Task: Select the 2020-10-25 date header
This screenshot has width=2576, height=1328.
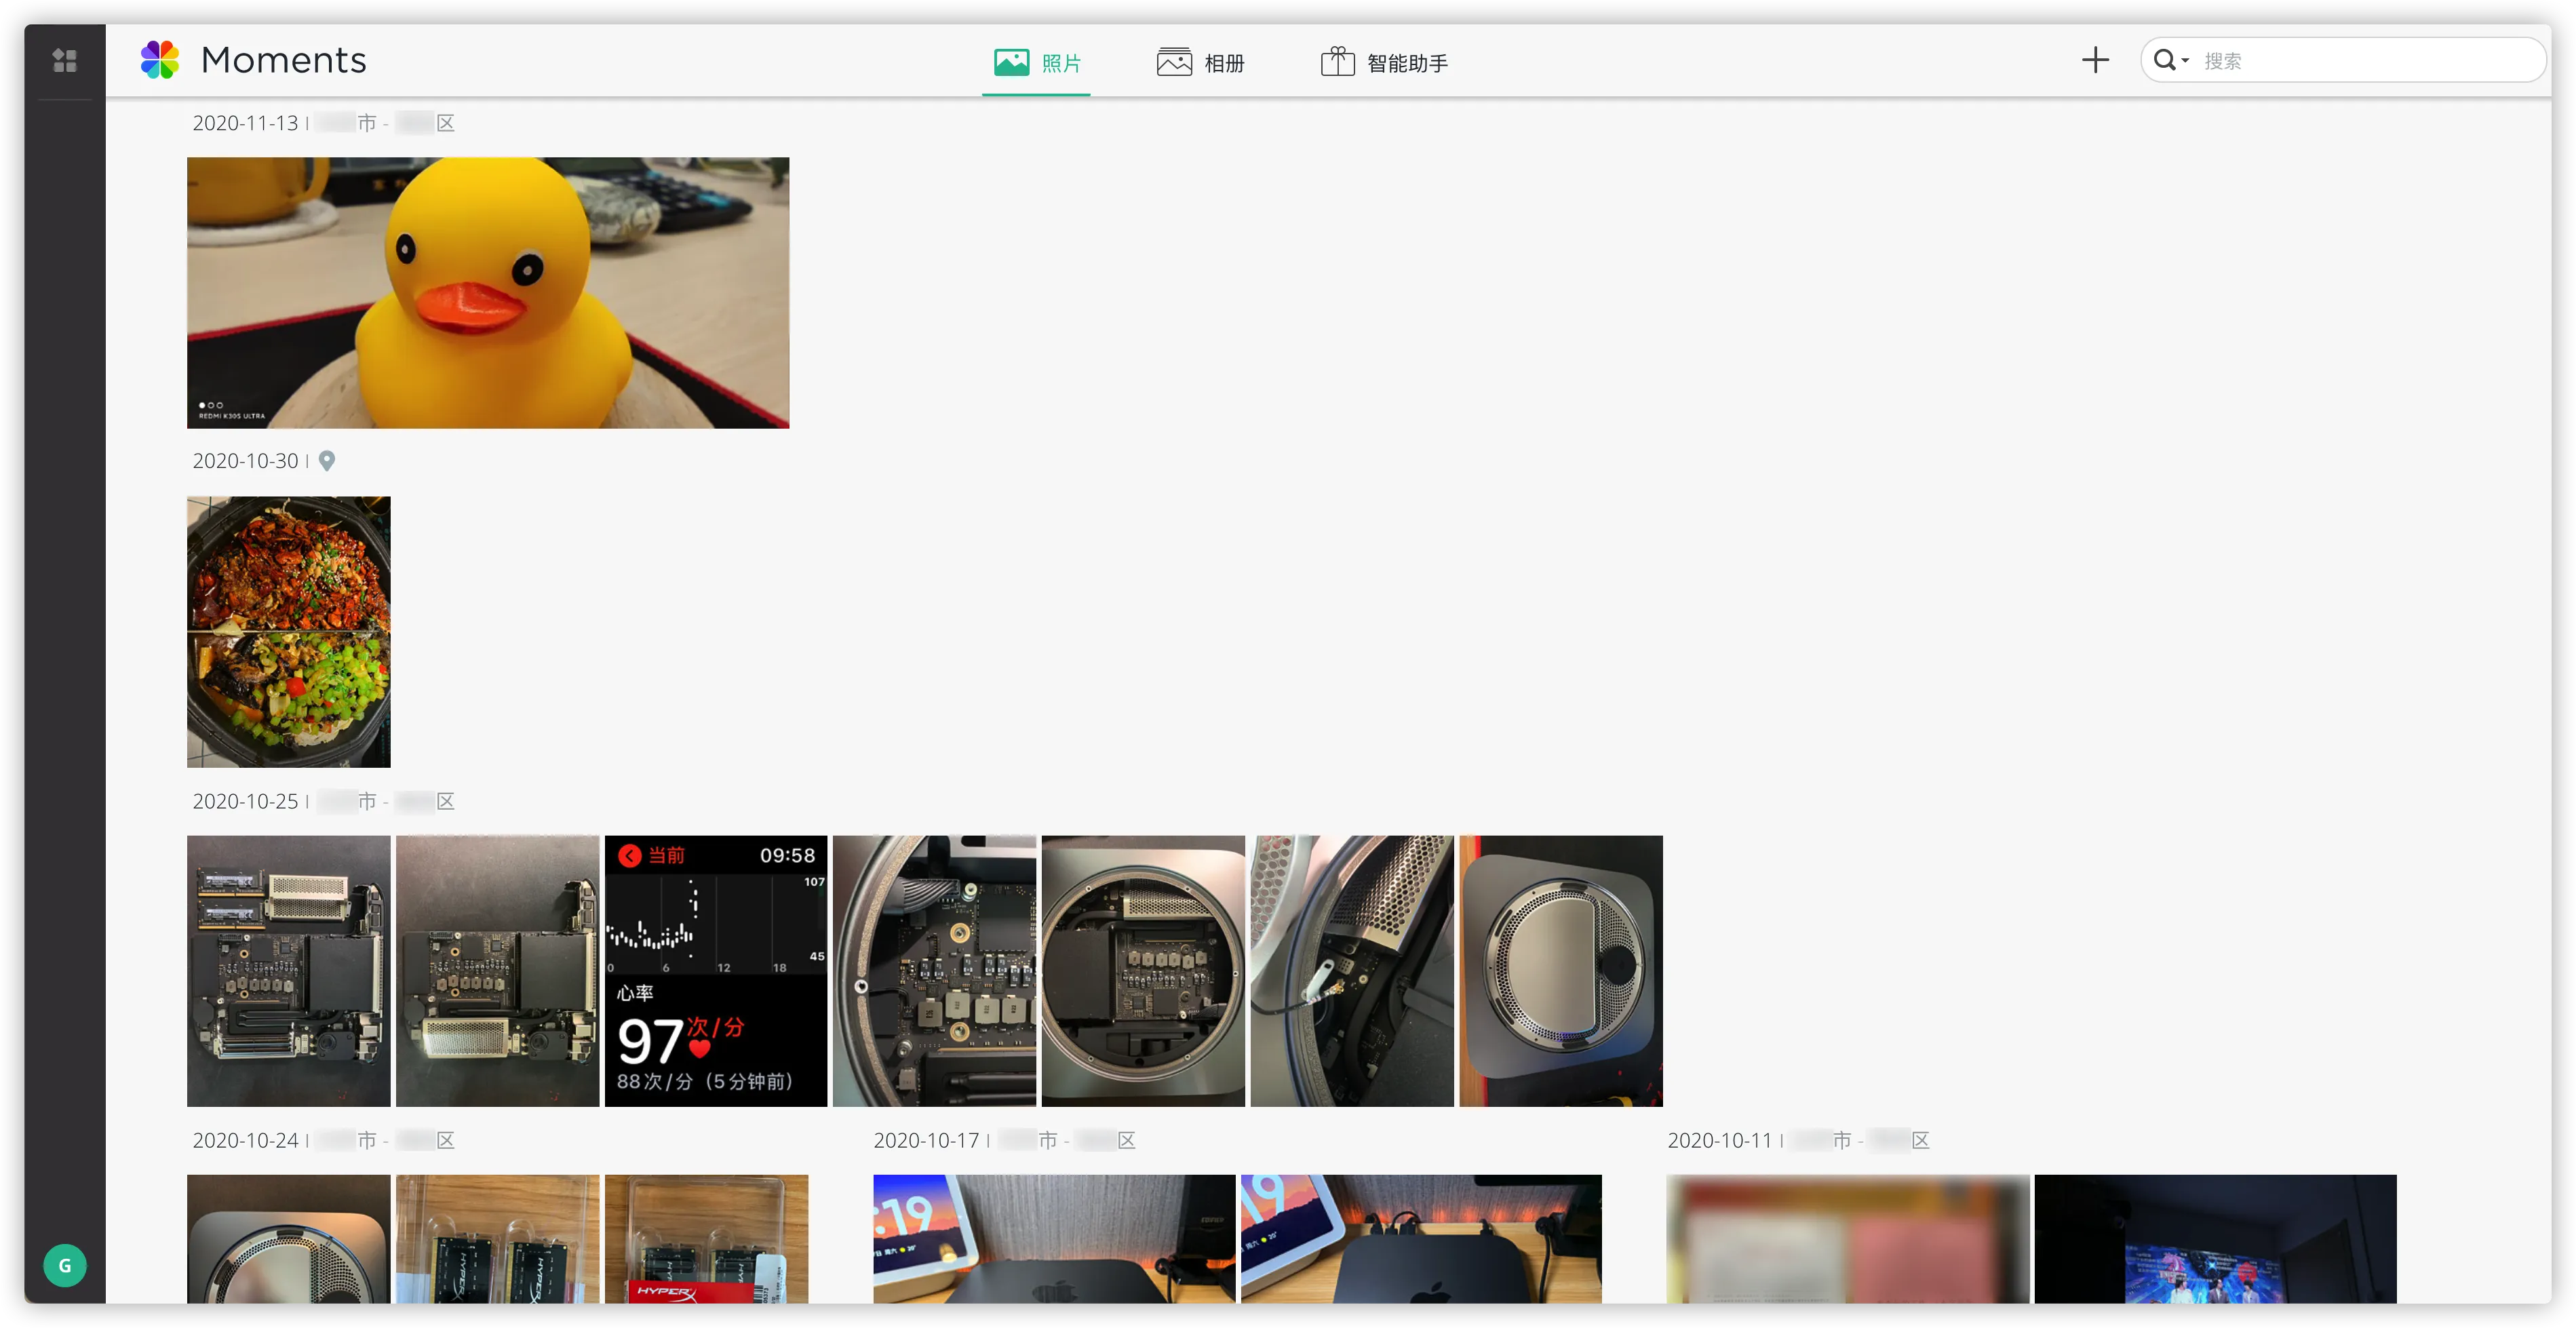Action: pos(245,801)
